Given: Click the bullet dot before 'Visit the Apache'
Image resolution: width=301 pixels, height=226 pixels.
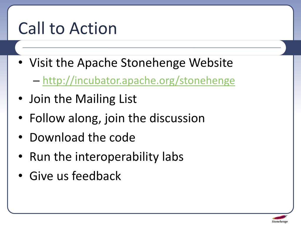Looking at the screenshot, I should 21,62.
